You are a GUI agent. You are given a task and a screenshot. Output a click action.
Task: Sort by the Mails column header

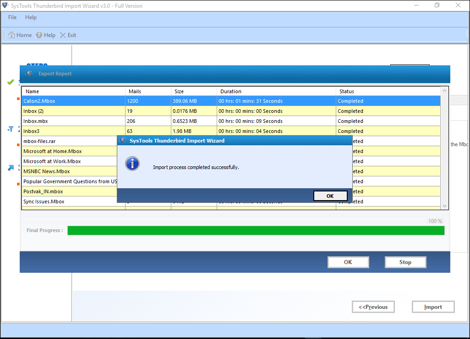point(148,91)
